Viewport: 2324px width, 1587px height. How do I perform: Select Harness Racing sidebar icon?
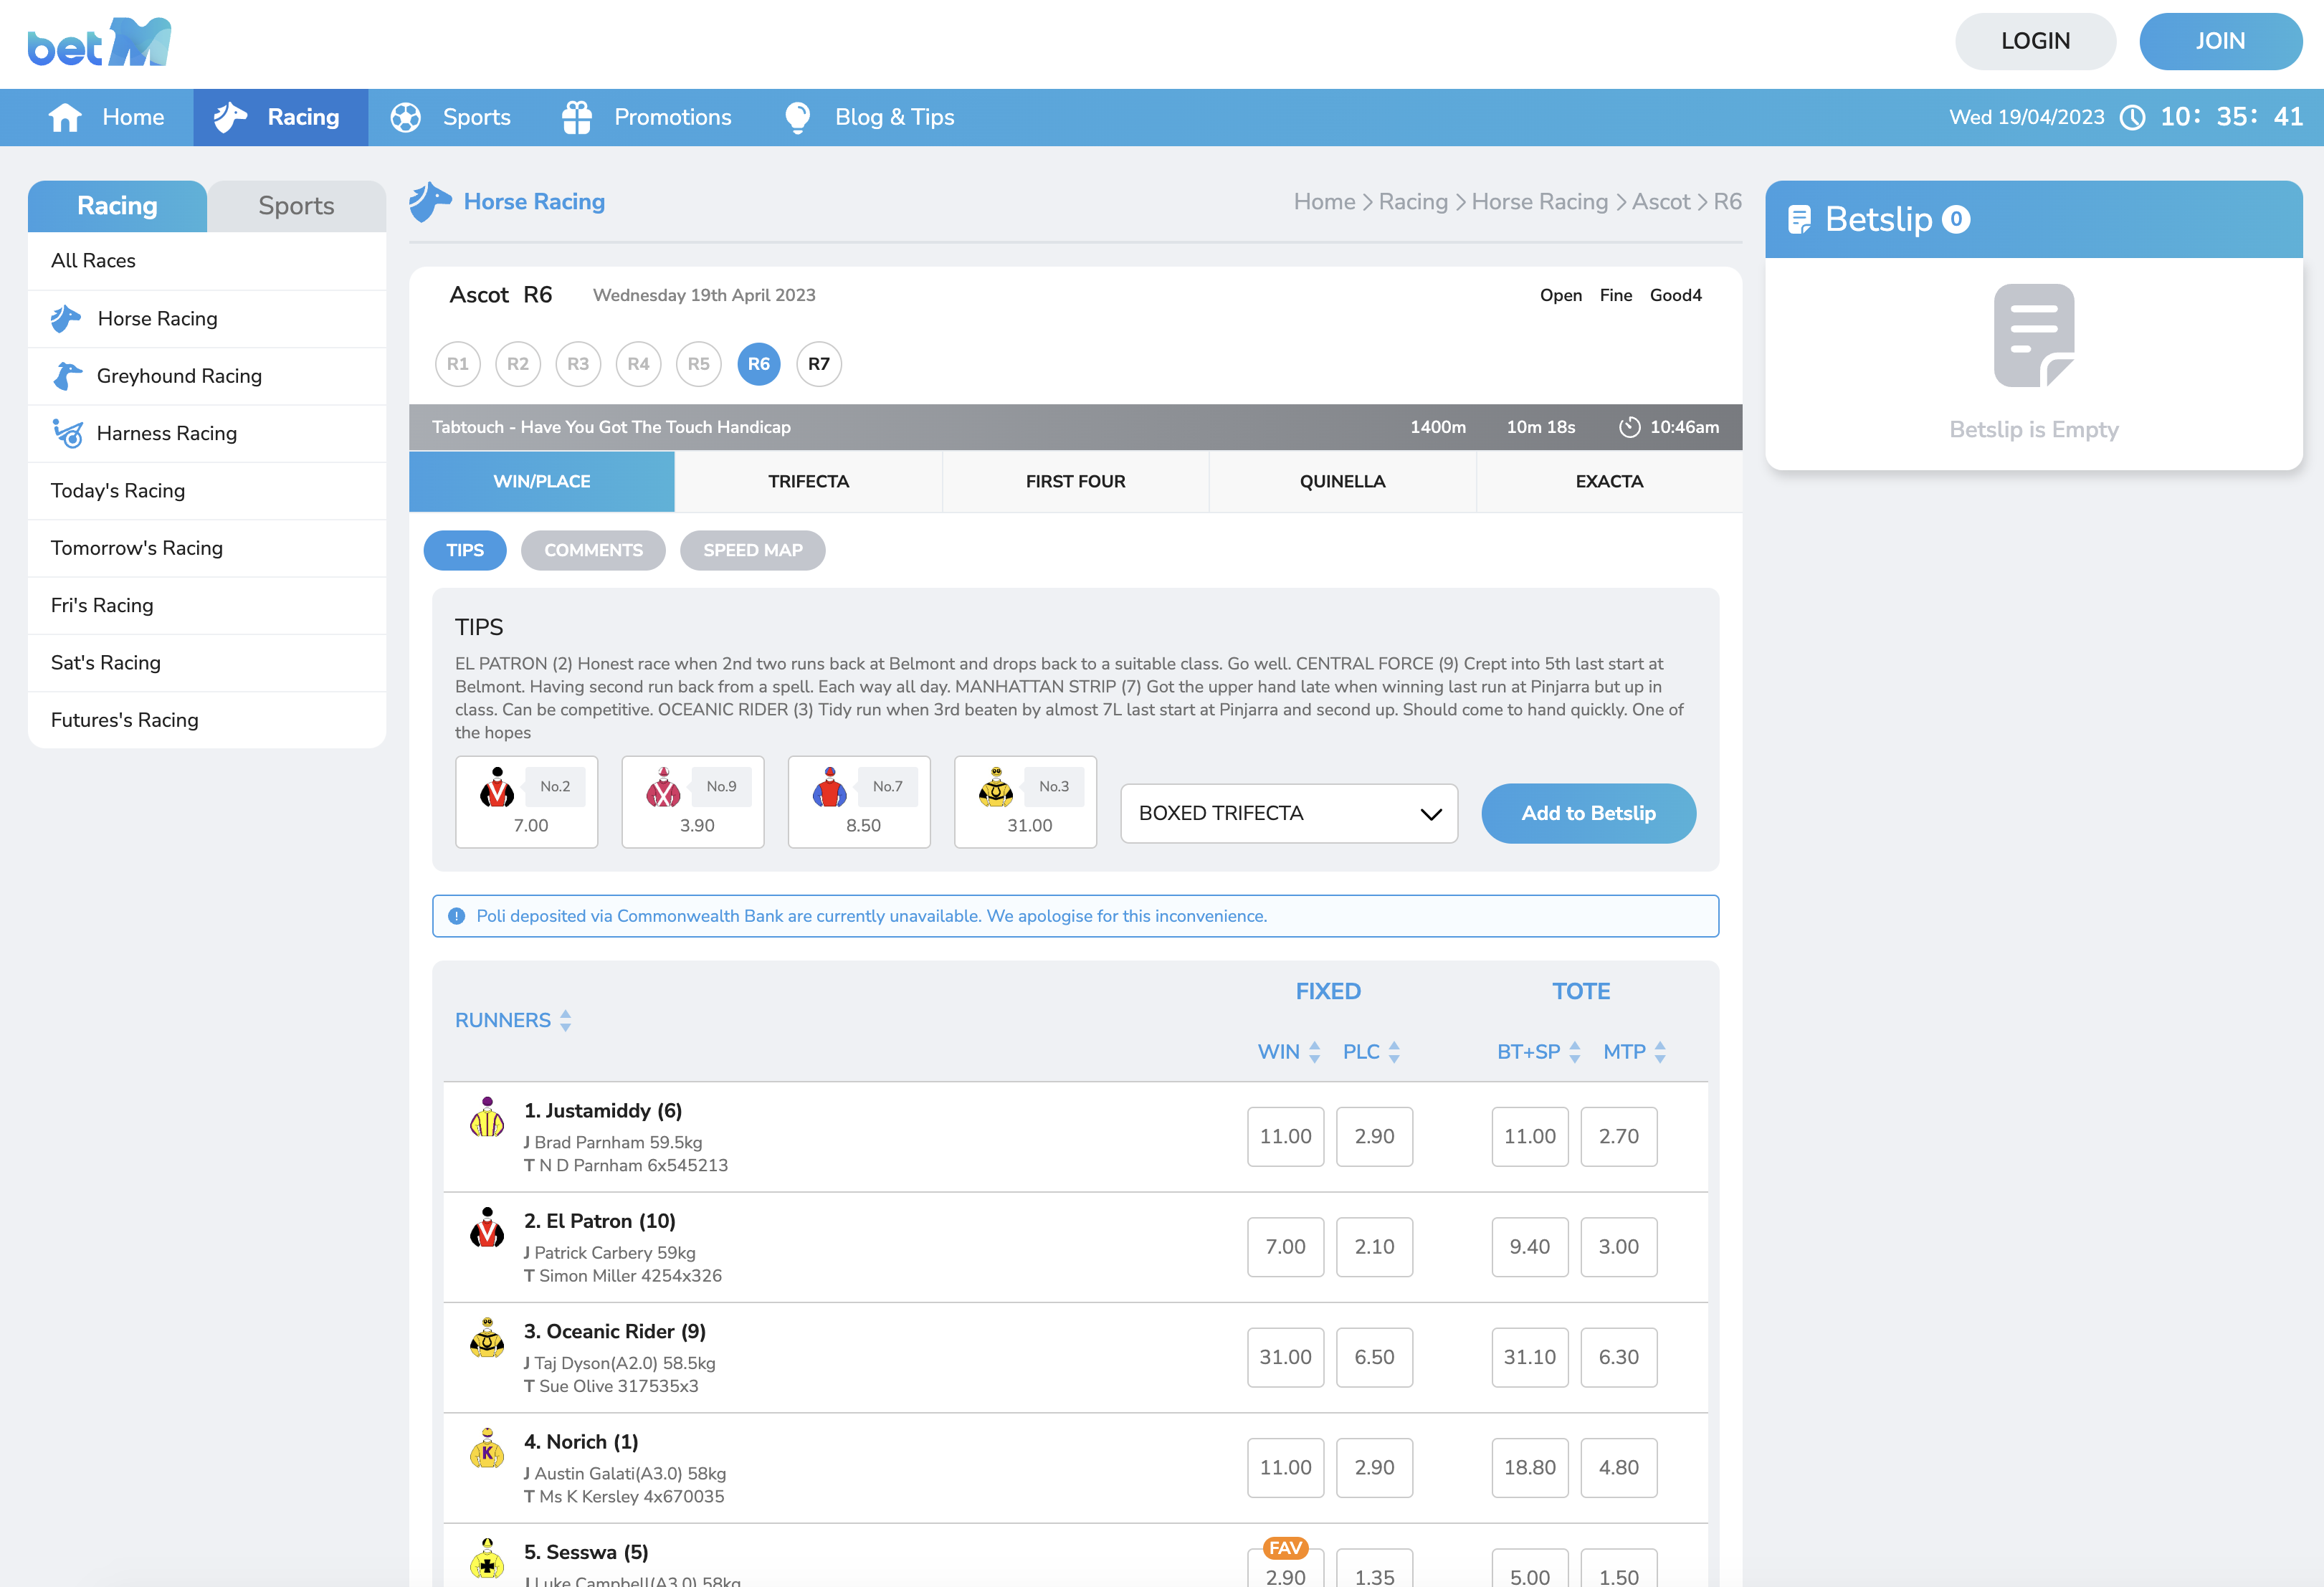click(67, 433)
